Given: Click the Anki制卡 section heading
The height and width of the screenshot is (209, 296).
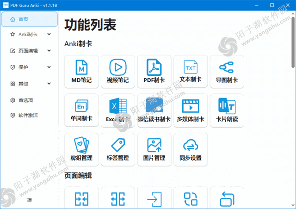Looking at the screenshot, I should click(78, 44).
